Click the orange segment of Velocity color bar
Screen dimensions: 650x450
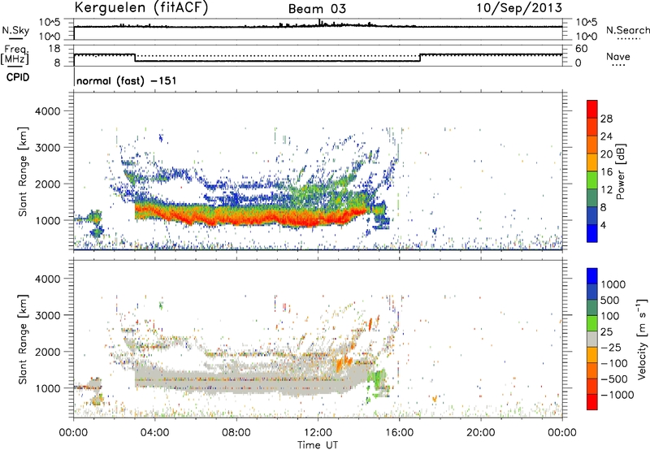pos(592,356)
